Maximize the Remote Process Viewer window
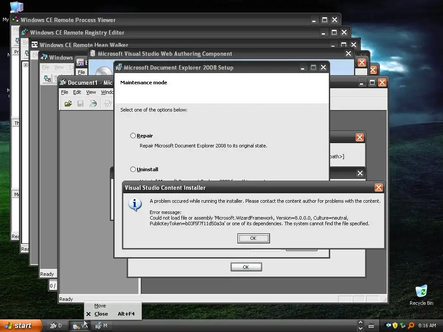The height and width of the screenshot is (332, 443). pyautogui.click(x=324, y=20)
